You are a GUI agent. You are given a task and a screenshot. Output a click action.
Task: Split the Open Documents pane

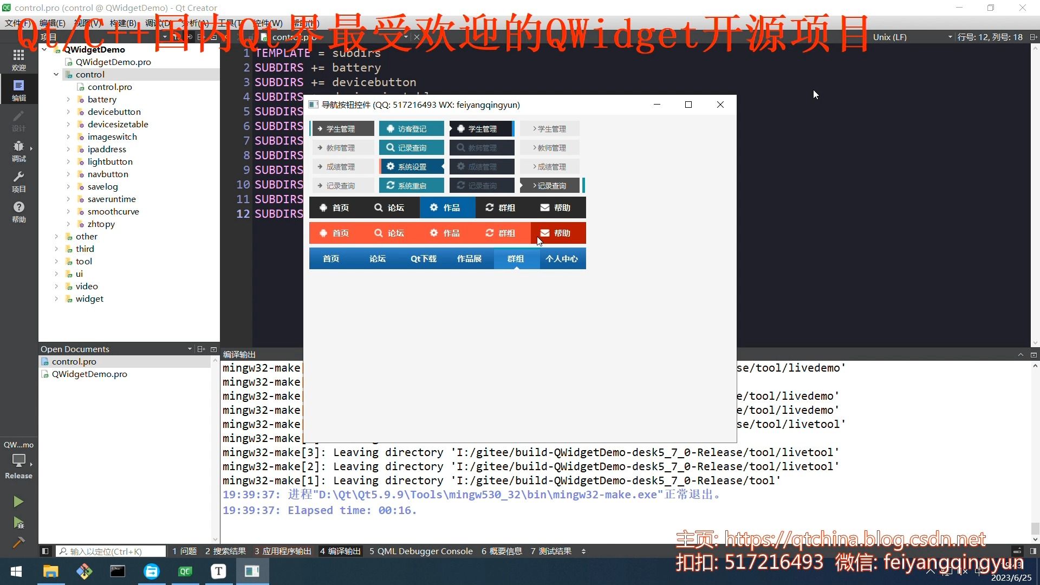coord(201,349)
